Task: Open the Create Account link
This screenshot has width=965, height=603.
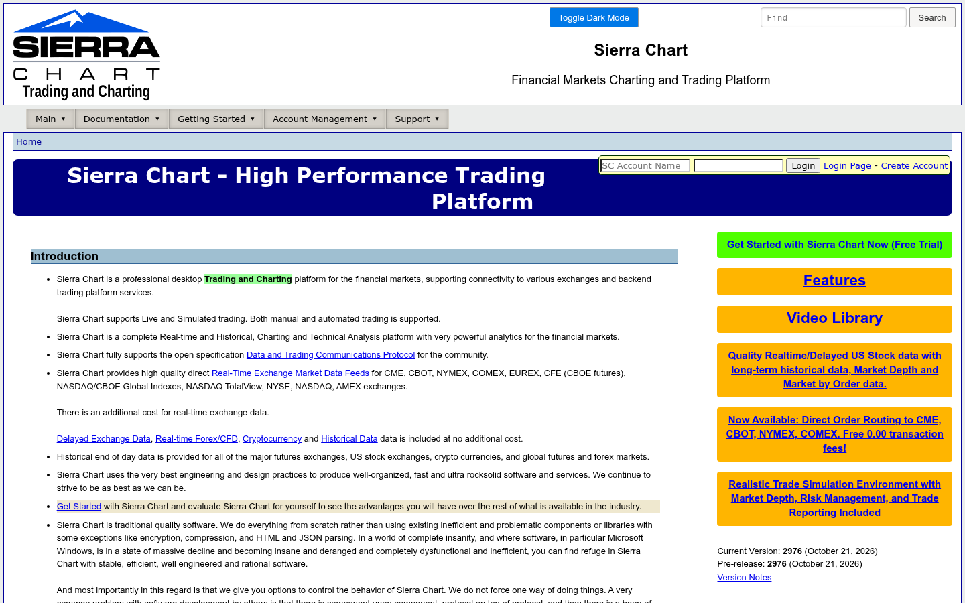Action: click(x=914, y=166)
